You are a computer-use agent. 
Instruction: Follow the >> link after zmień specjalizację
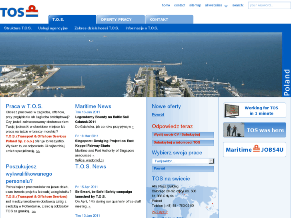[38, 151]
